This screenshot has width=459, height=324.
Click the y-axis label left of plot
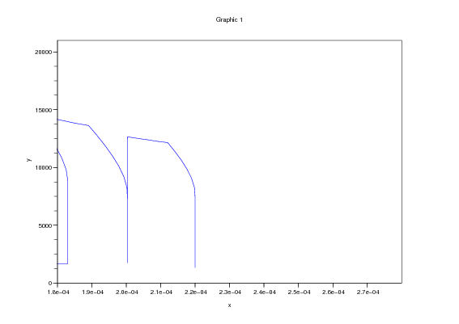pyautogui.click(x=28, y=159)
